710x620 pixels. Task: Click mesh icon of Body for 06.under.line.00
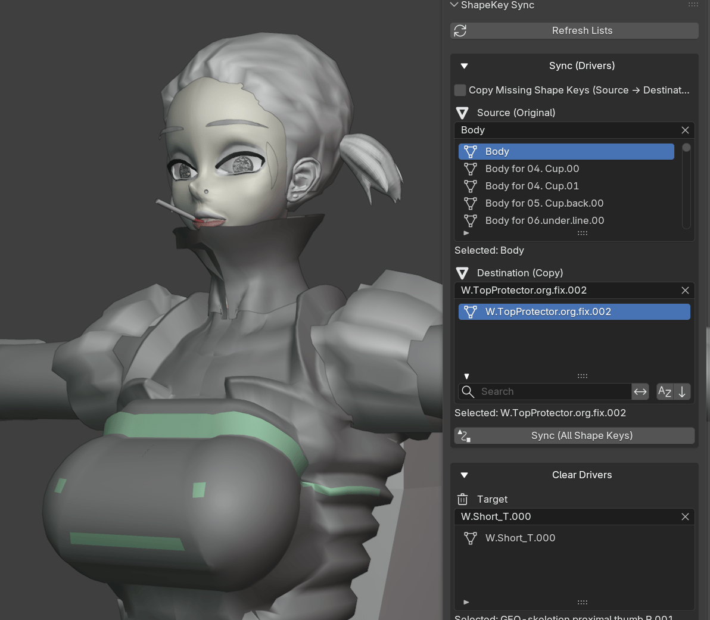[471, 220]
